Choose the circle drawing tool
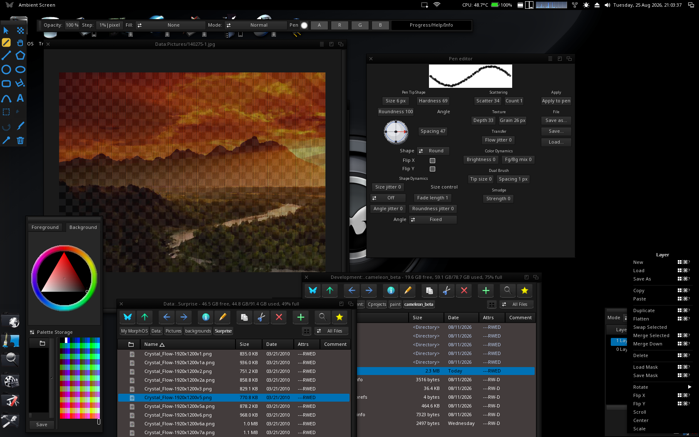Screen dimensions: 699x437 [6, 70]
